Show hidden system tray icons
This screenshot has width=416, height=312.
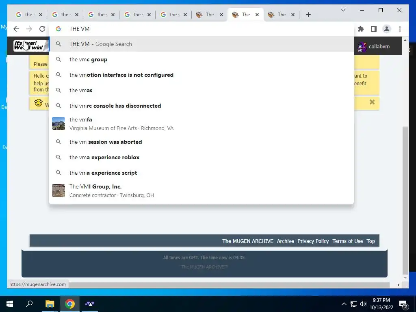click(344, 304)
